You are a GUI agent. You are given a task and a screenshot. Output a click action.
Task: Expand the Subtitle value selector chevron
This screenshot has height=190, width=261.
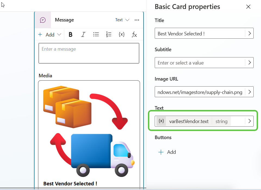(x=249, y=63)
